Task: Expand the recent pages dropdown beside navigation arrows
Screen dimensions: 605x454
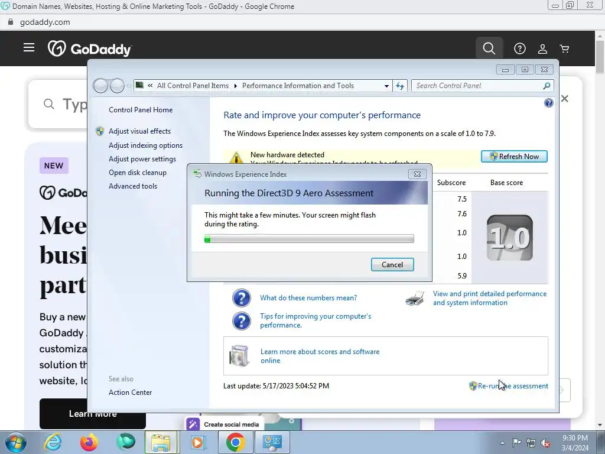Action: point(129,86)
